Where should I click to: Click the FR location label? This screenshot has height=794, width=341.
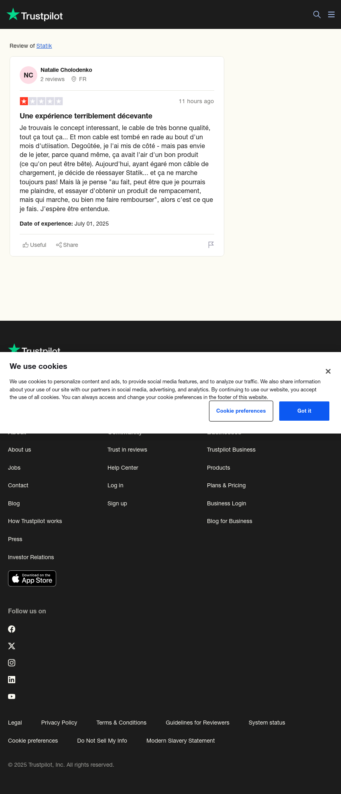coord(83,79)
